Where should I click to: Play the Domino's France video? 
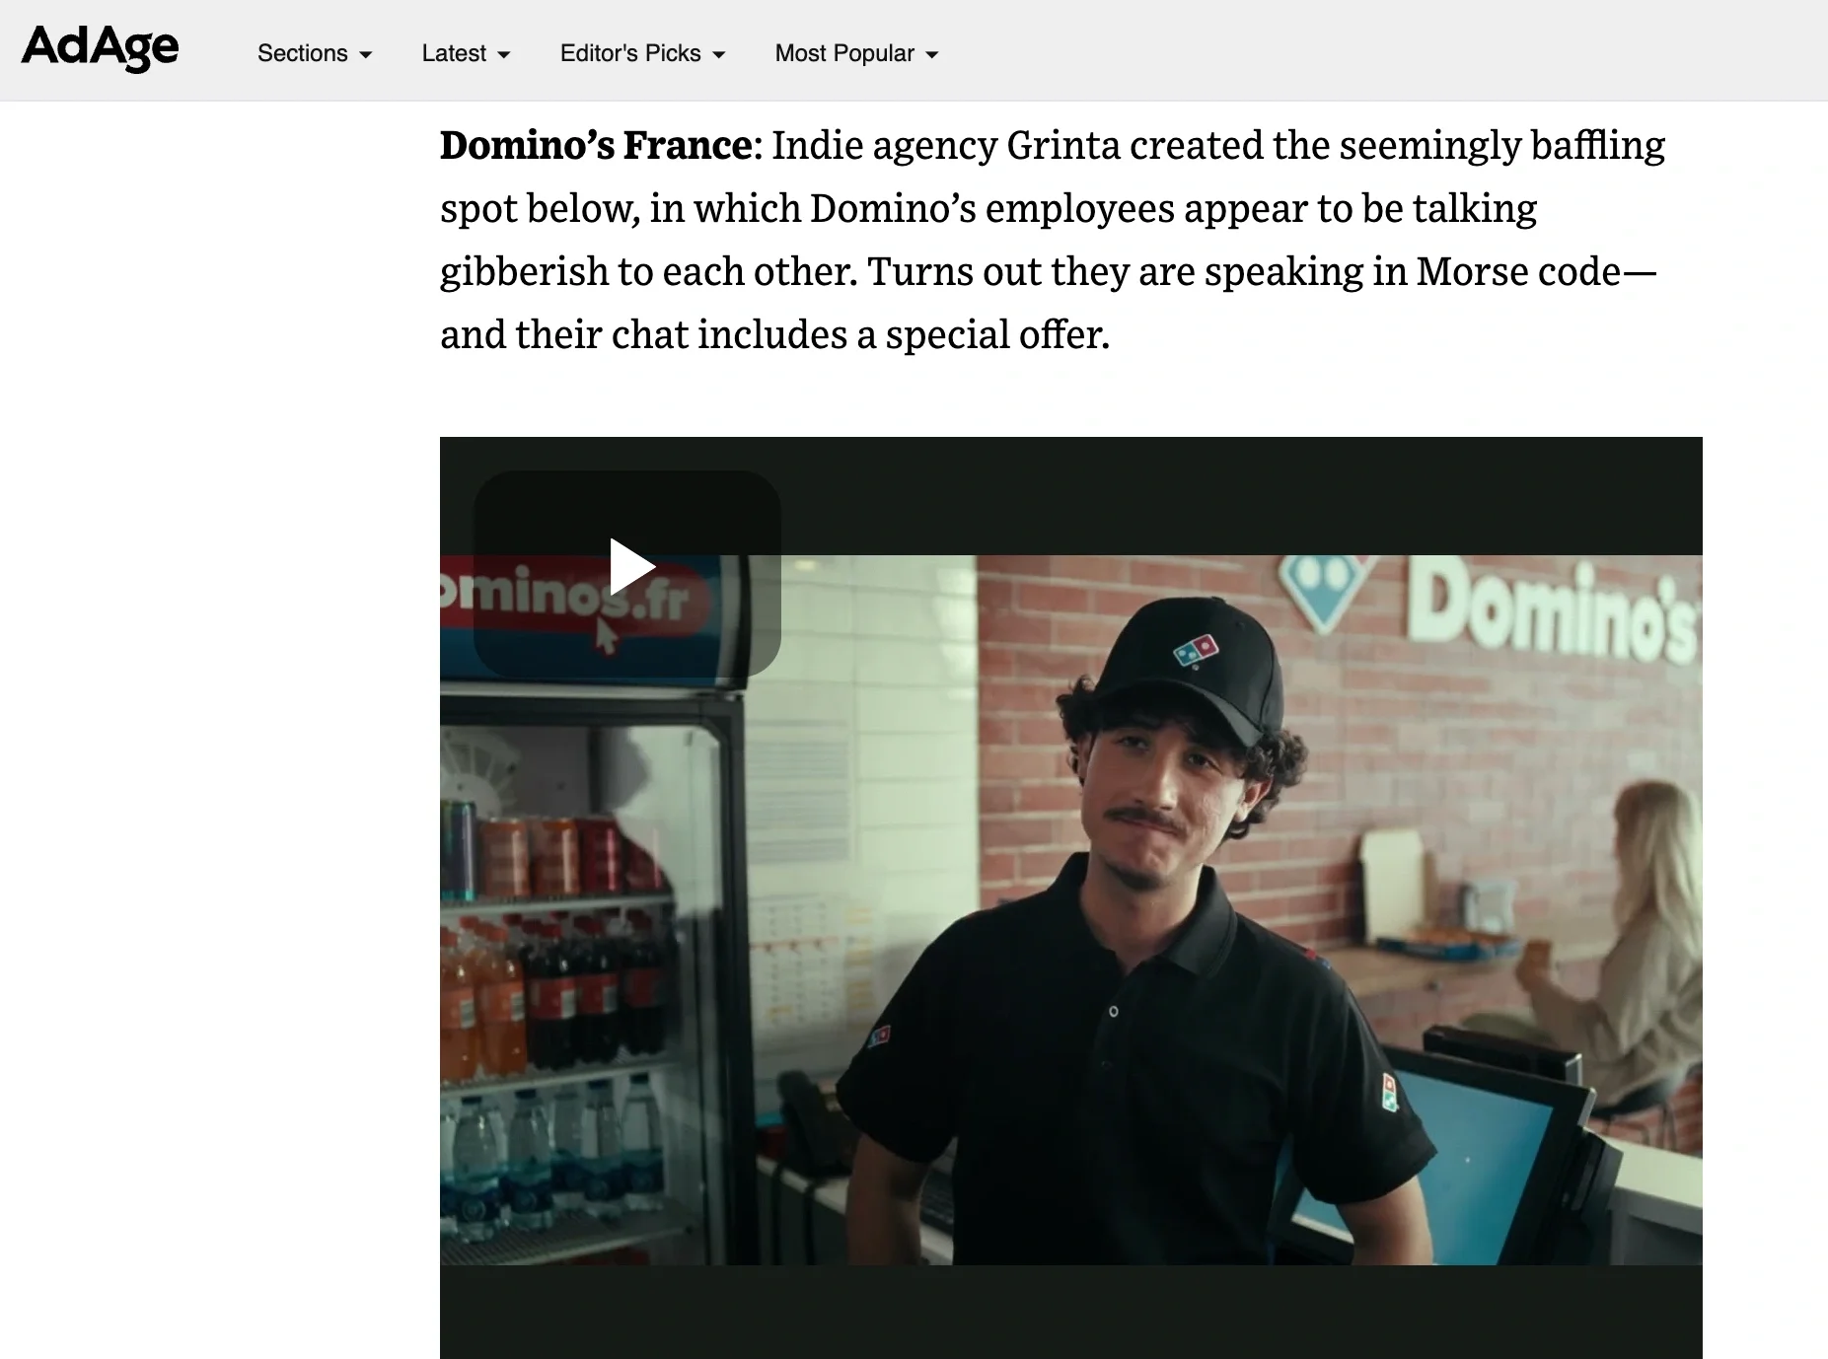click(627, 573)
